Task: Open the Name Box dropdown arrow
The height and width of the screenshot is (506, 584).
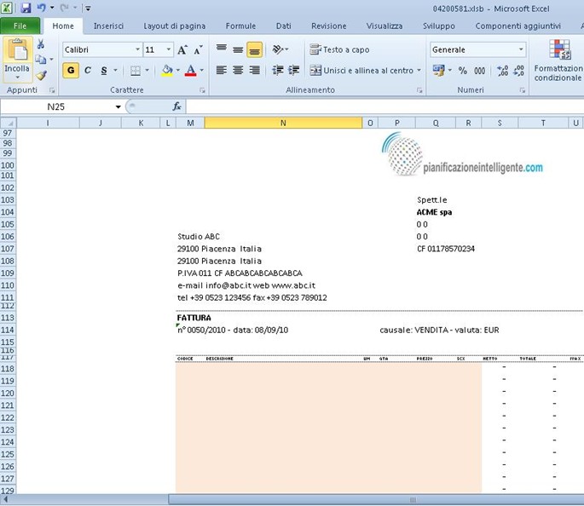Action: pos(119,106)
